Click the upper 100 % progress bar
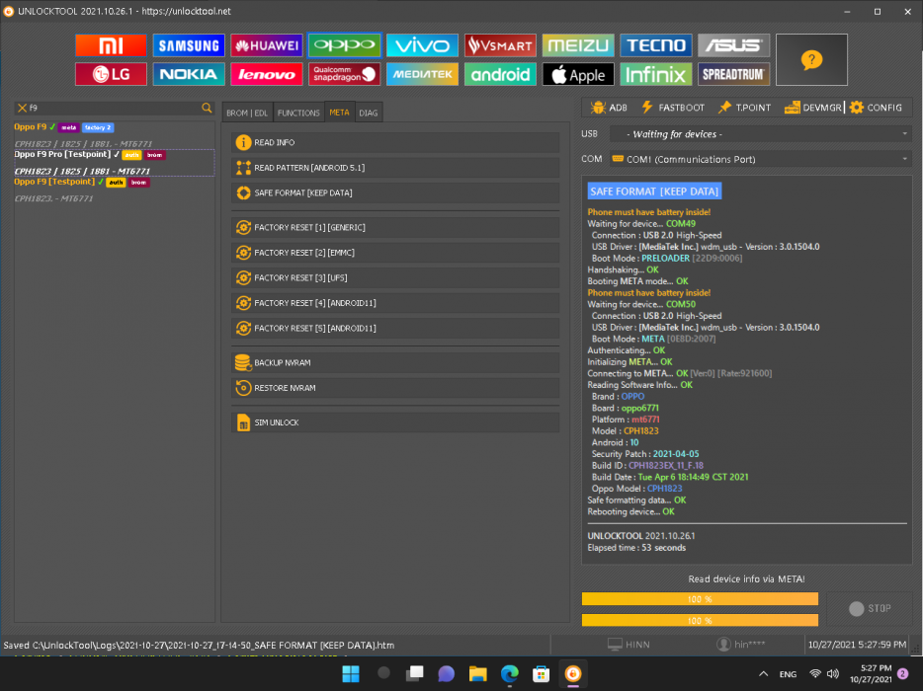Image resolution: width=923 pixels, height=691 pixels. tap(700, 598)
